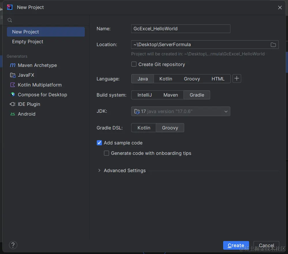Click the Cancel button
The width and height of the screenshot is (288, 254).
tap(266, 245)
